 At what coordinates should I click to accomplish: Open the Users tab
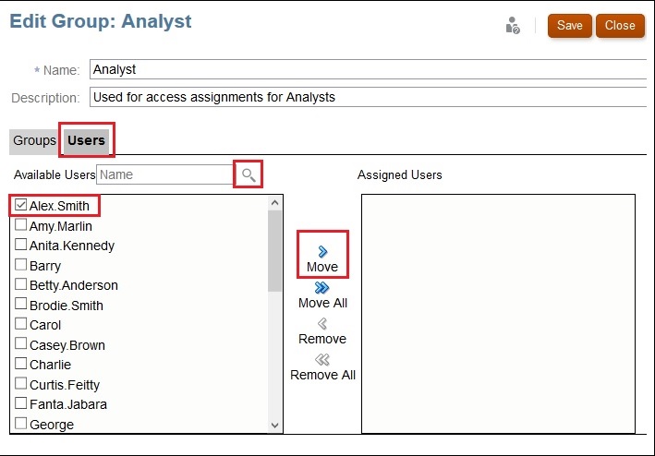point(87,140)
